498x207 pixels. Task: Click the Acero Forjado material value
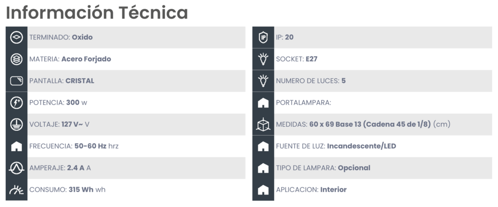(x=86, y=59)
